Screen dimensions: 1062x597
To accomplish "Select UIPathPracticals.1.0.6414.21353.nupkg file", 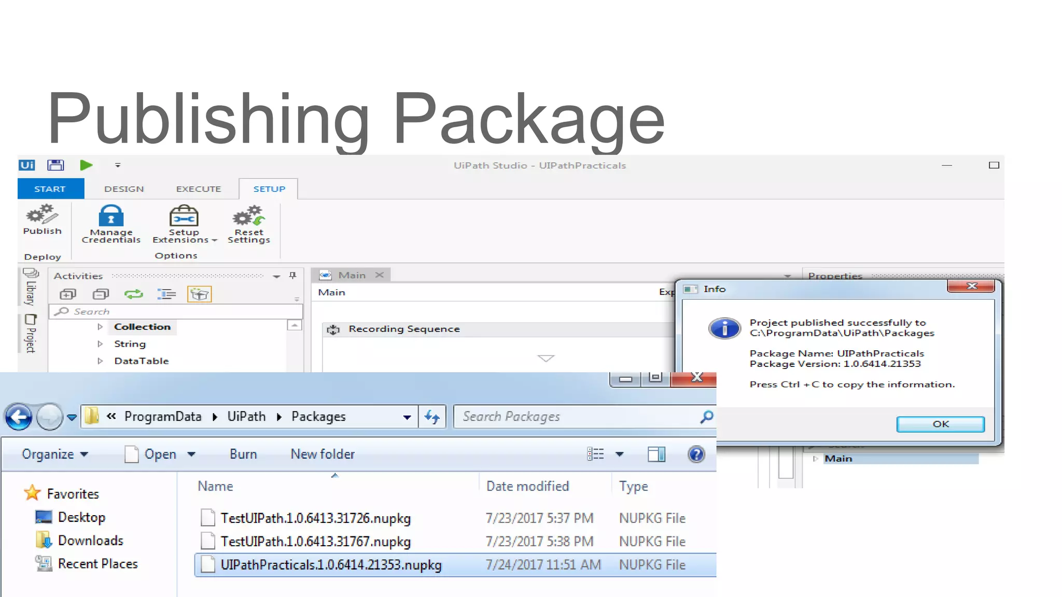I will point(456,565).
